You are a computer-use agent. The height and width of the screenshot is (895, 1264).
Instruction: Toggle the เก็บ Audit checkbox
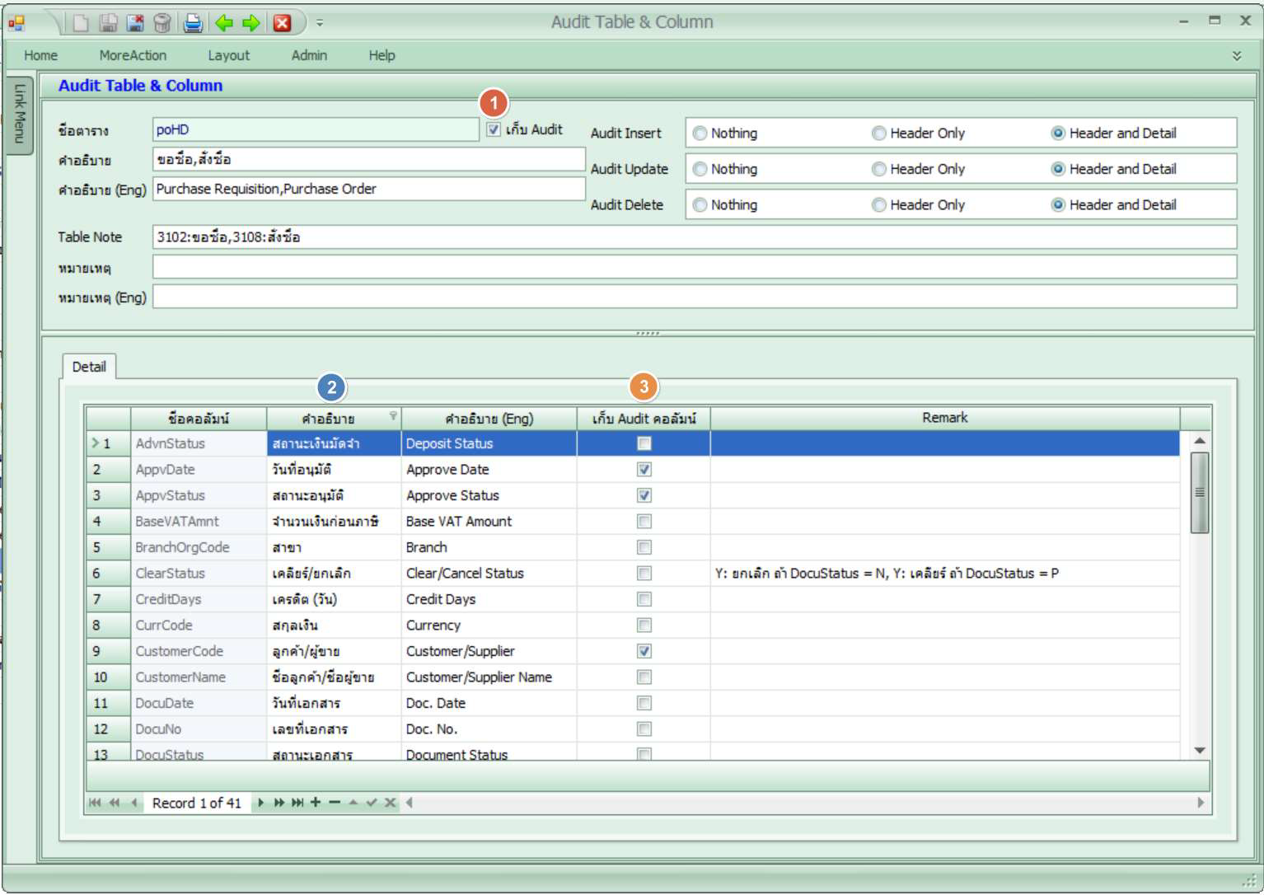(494, 129)
